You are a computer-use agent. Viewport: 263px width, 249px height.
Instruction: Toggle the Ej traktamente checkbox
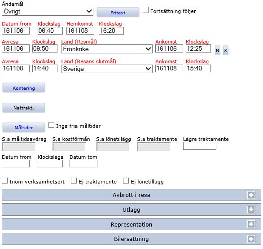(x=74, y=181)
